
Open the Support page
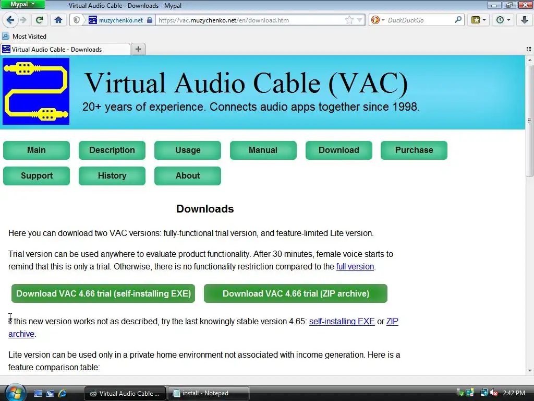pos(37,175)
